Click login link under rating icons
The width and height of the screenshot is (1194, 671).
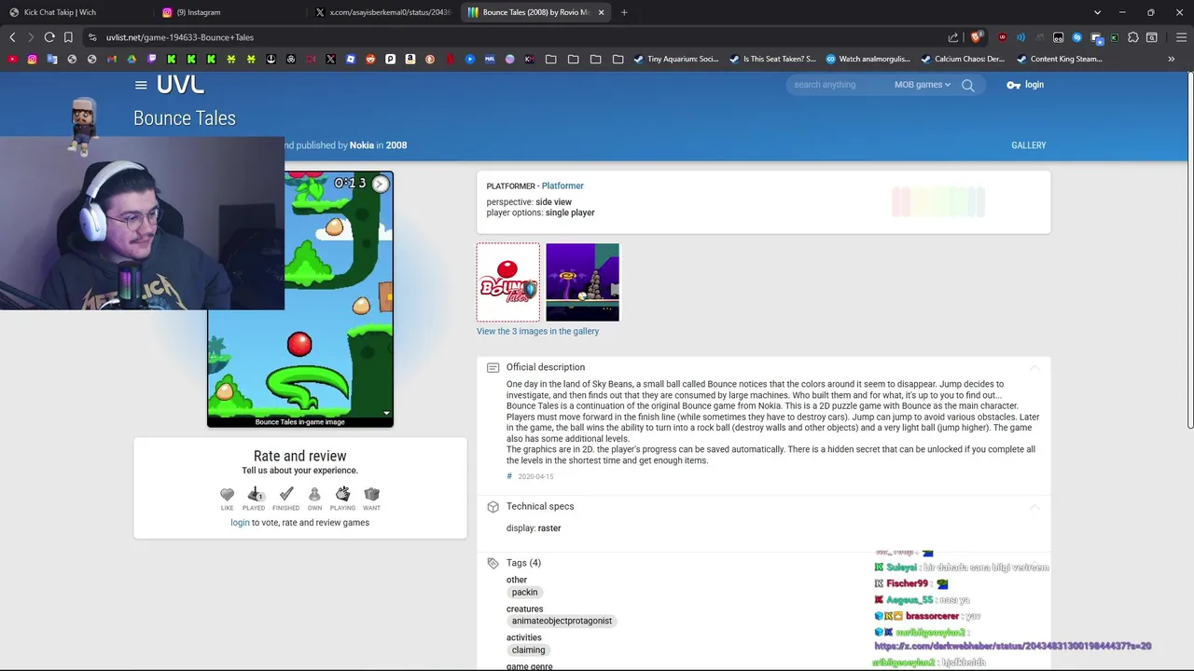[x=240, y=523]
